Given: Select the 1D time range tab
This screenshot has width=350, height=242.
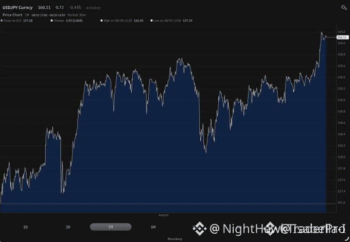Looking at the screenshot, I should (25, 227).
